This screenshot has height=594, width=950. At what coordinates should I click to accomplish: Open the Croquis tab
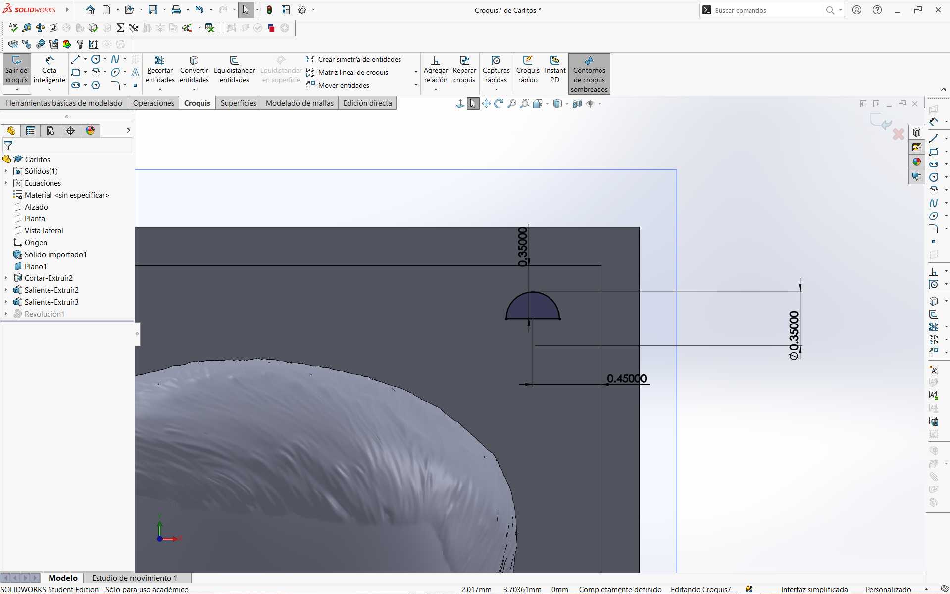coord(197,103)
